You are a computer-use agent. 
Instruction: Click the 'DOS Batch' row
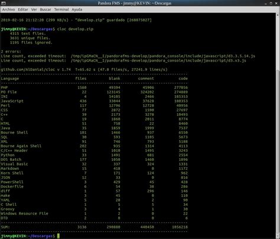coord(94,160)
